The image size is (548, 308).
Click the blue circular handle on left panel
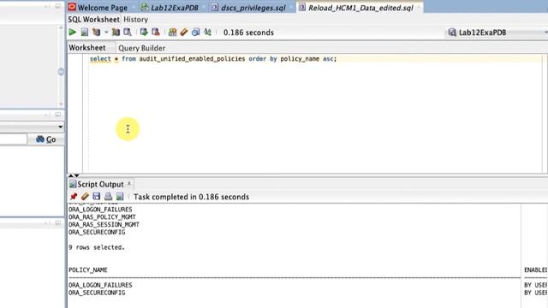click(61, 72)
